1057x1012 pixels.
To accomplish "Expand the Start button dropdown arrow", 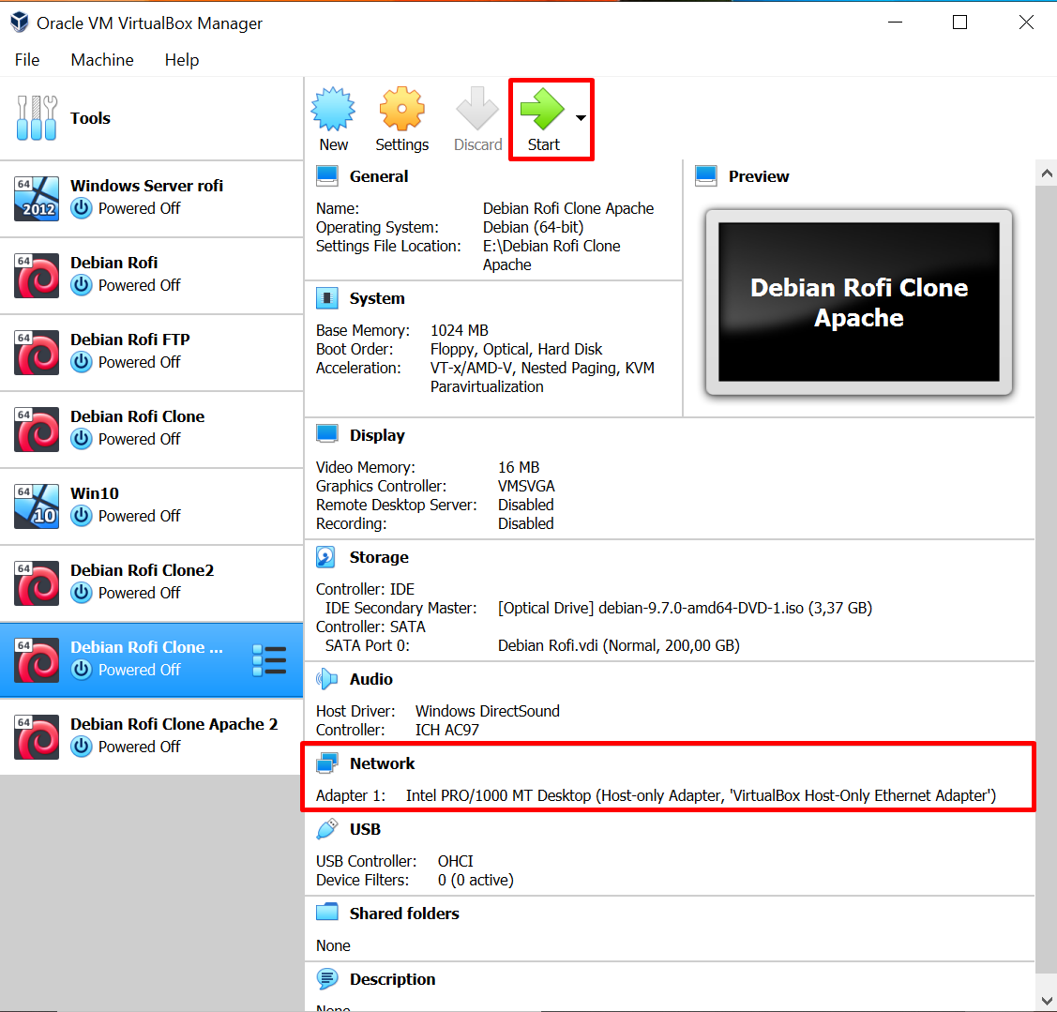I will [581, 118].
